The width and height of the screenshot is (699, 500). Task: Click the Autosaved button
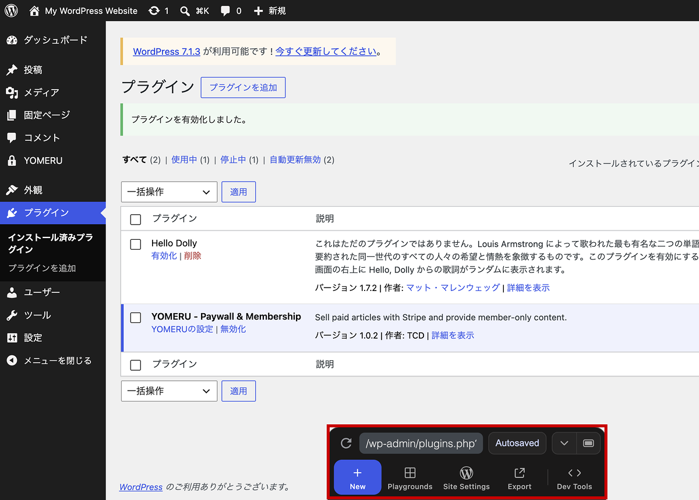click(517, 443)
